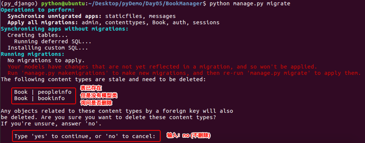Click 'Synchronizing apps without migrations:' heading
Viewport: 365px width, 143px height.
tap(64, 29)
